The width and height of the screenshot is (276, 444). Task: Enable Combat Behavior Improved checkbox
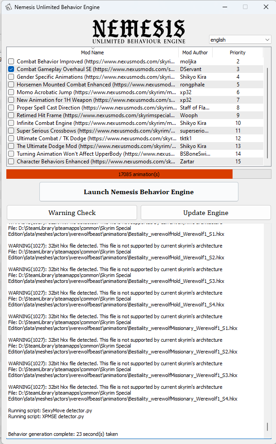point(11,62)
